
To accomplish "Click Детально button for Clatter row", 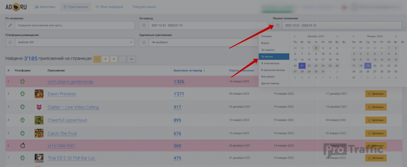I will (376, 107).
